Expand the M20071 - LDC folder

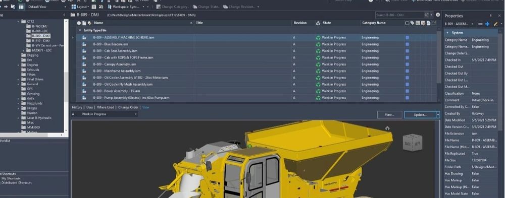coord(24,50)
